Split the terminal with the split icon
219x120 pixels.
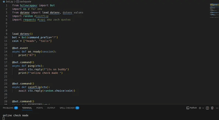tap(208, 108)
